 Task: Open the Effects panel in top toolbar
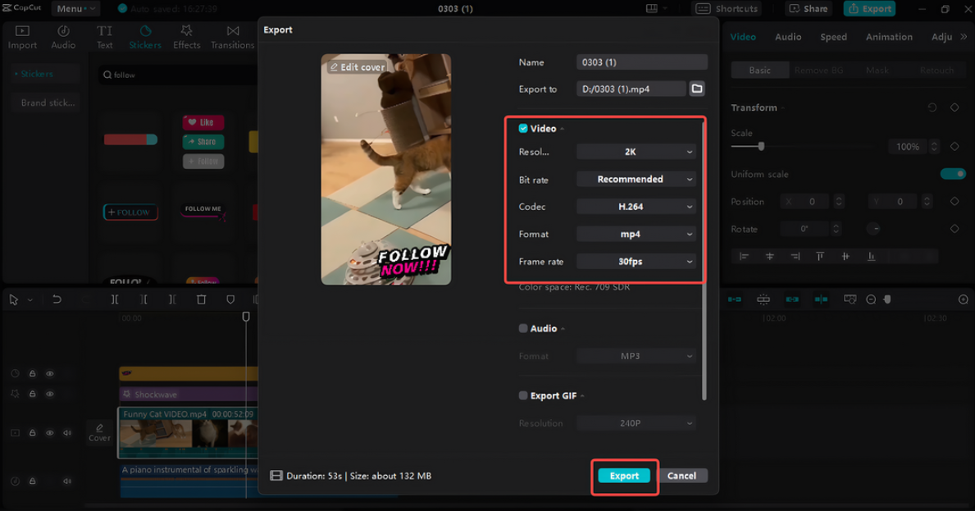click(186, 37)
